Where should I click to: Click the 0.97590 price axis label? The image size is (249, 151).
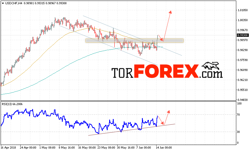tap(243, 60)
